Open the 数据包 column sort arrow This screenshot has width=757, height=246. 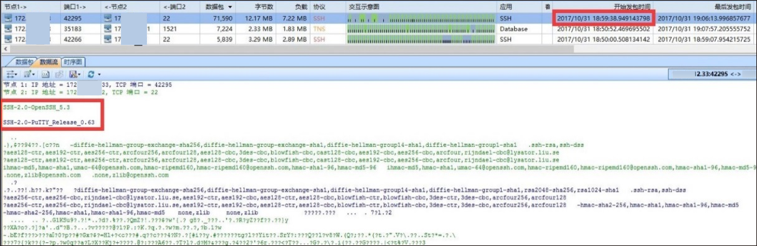pos(231,6)
